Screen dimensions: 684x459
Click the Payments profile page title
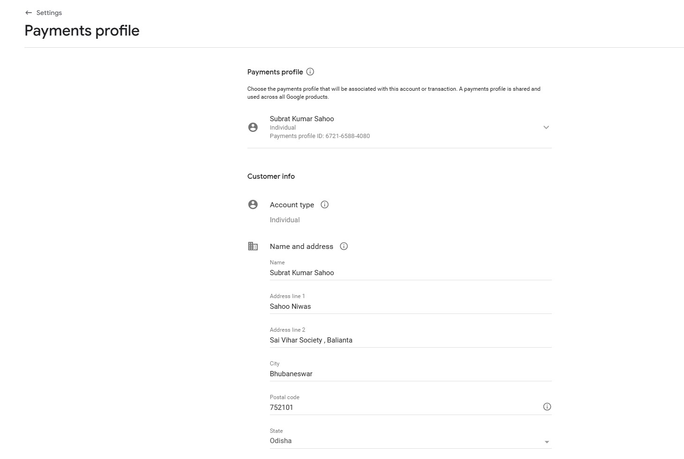point(82,31)
